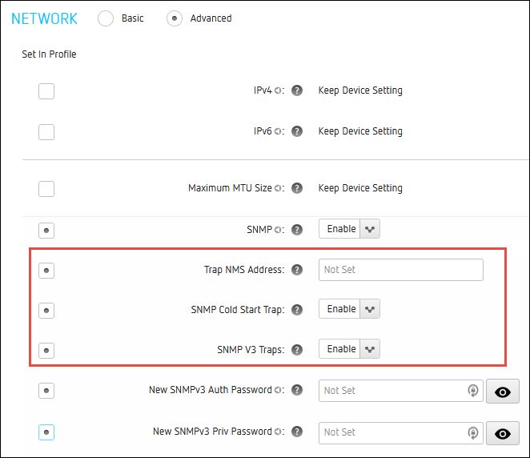Toggle Set In Profile box for SNMP Cold Start Trap
Viewport: 530px width, 458px height.
(x=46, y=311)
